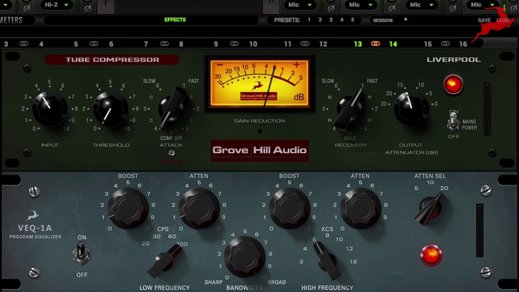Screen dimensions: 519x292
Task: Load preset 5
Action: pyautogui.click(x=352, y=20)
